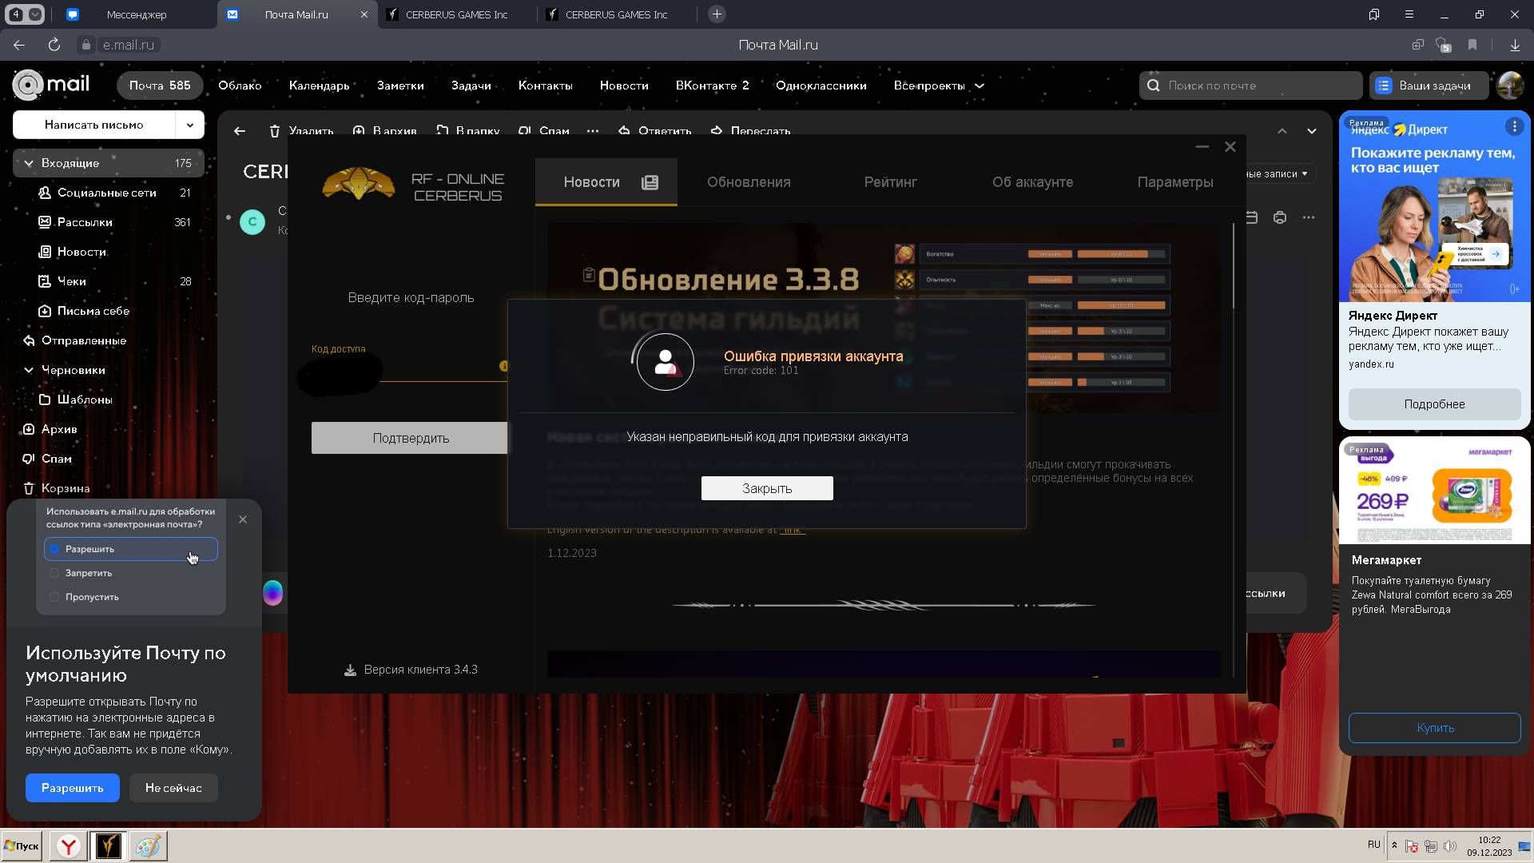The height and width of the screenshot is (863, 1534).
Task: Go to the previous message up chevron
Action: point(1282,131)
